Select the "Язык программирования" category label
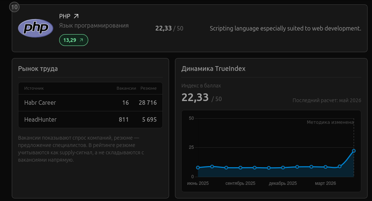The height and width of the screenshot is (201, 372). click(94, 26)
